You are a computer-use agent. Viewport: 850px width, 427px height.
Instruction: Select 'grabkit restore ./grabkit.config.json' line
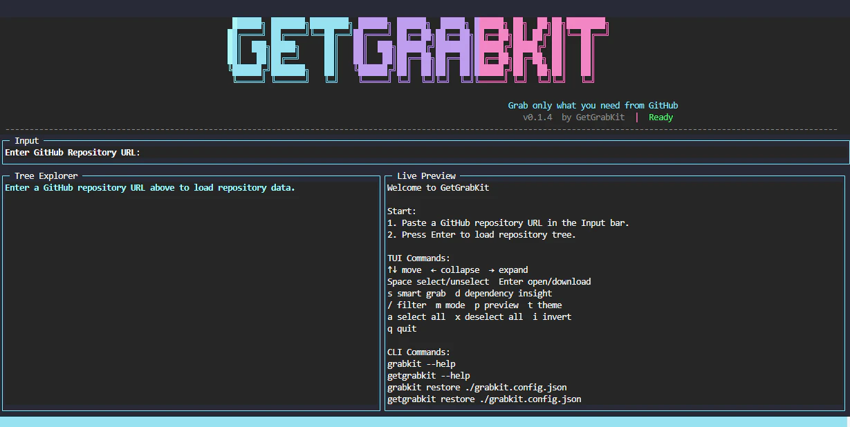coord(477,388)
